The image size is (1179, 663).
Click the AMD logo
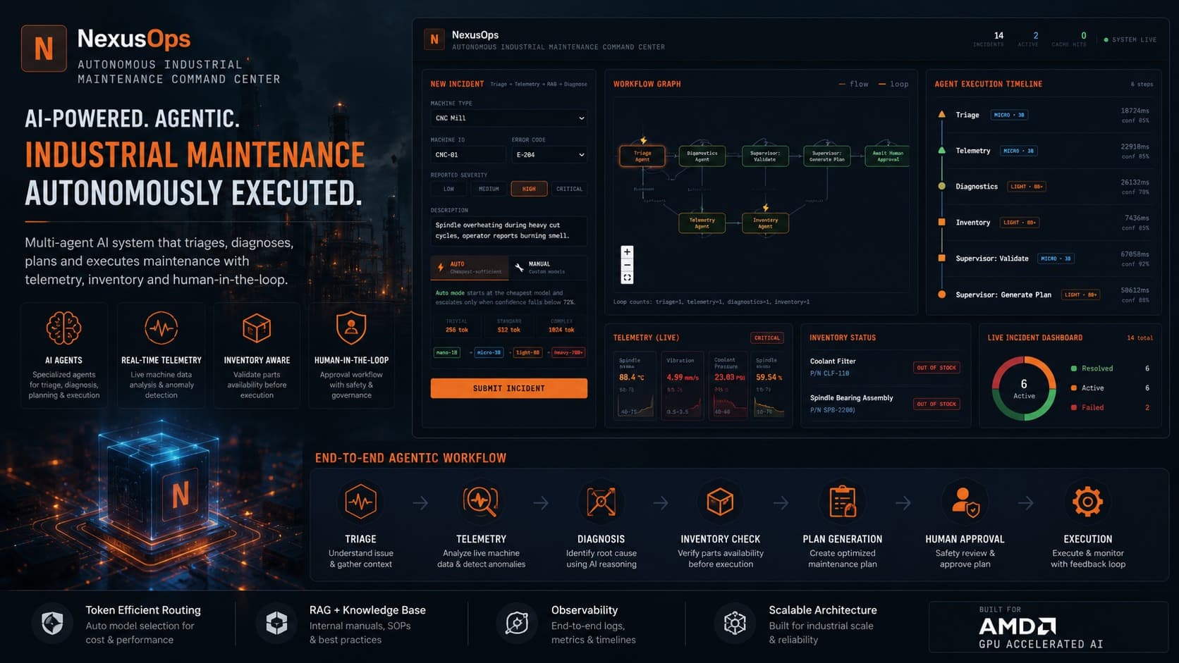[x=1018, y=626]
